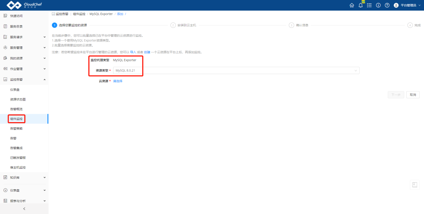Viewport: 424px width, 214px height.
Task: Click the 仪表盘 gauge icon at sidebar bottom
Action: 5,190
